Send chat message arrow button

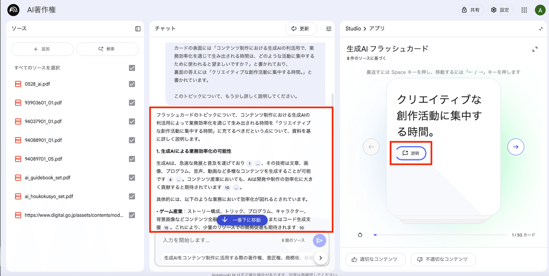pyautogui.click(x=319, y=240)
